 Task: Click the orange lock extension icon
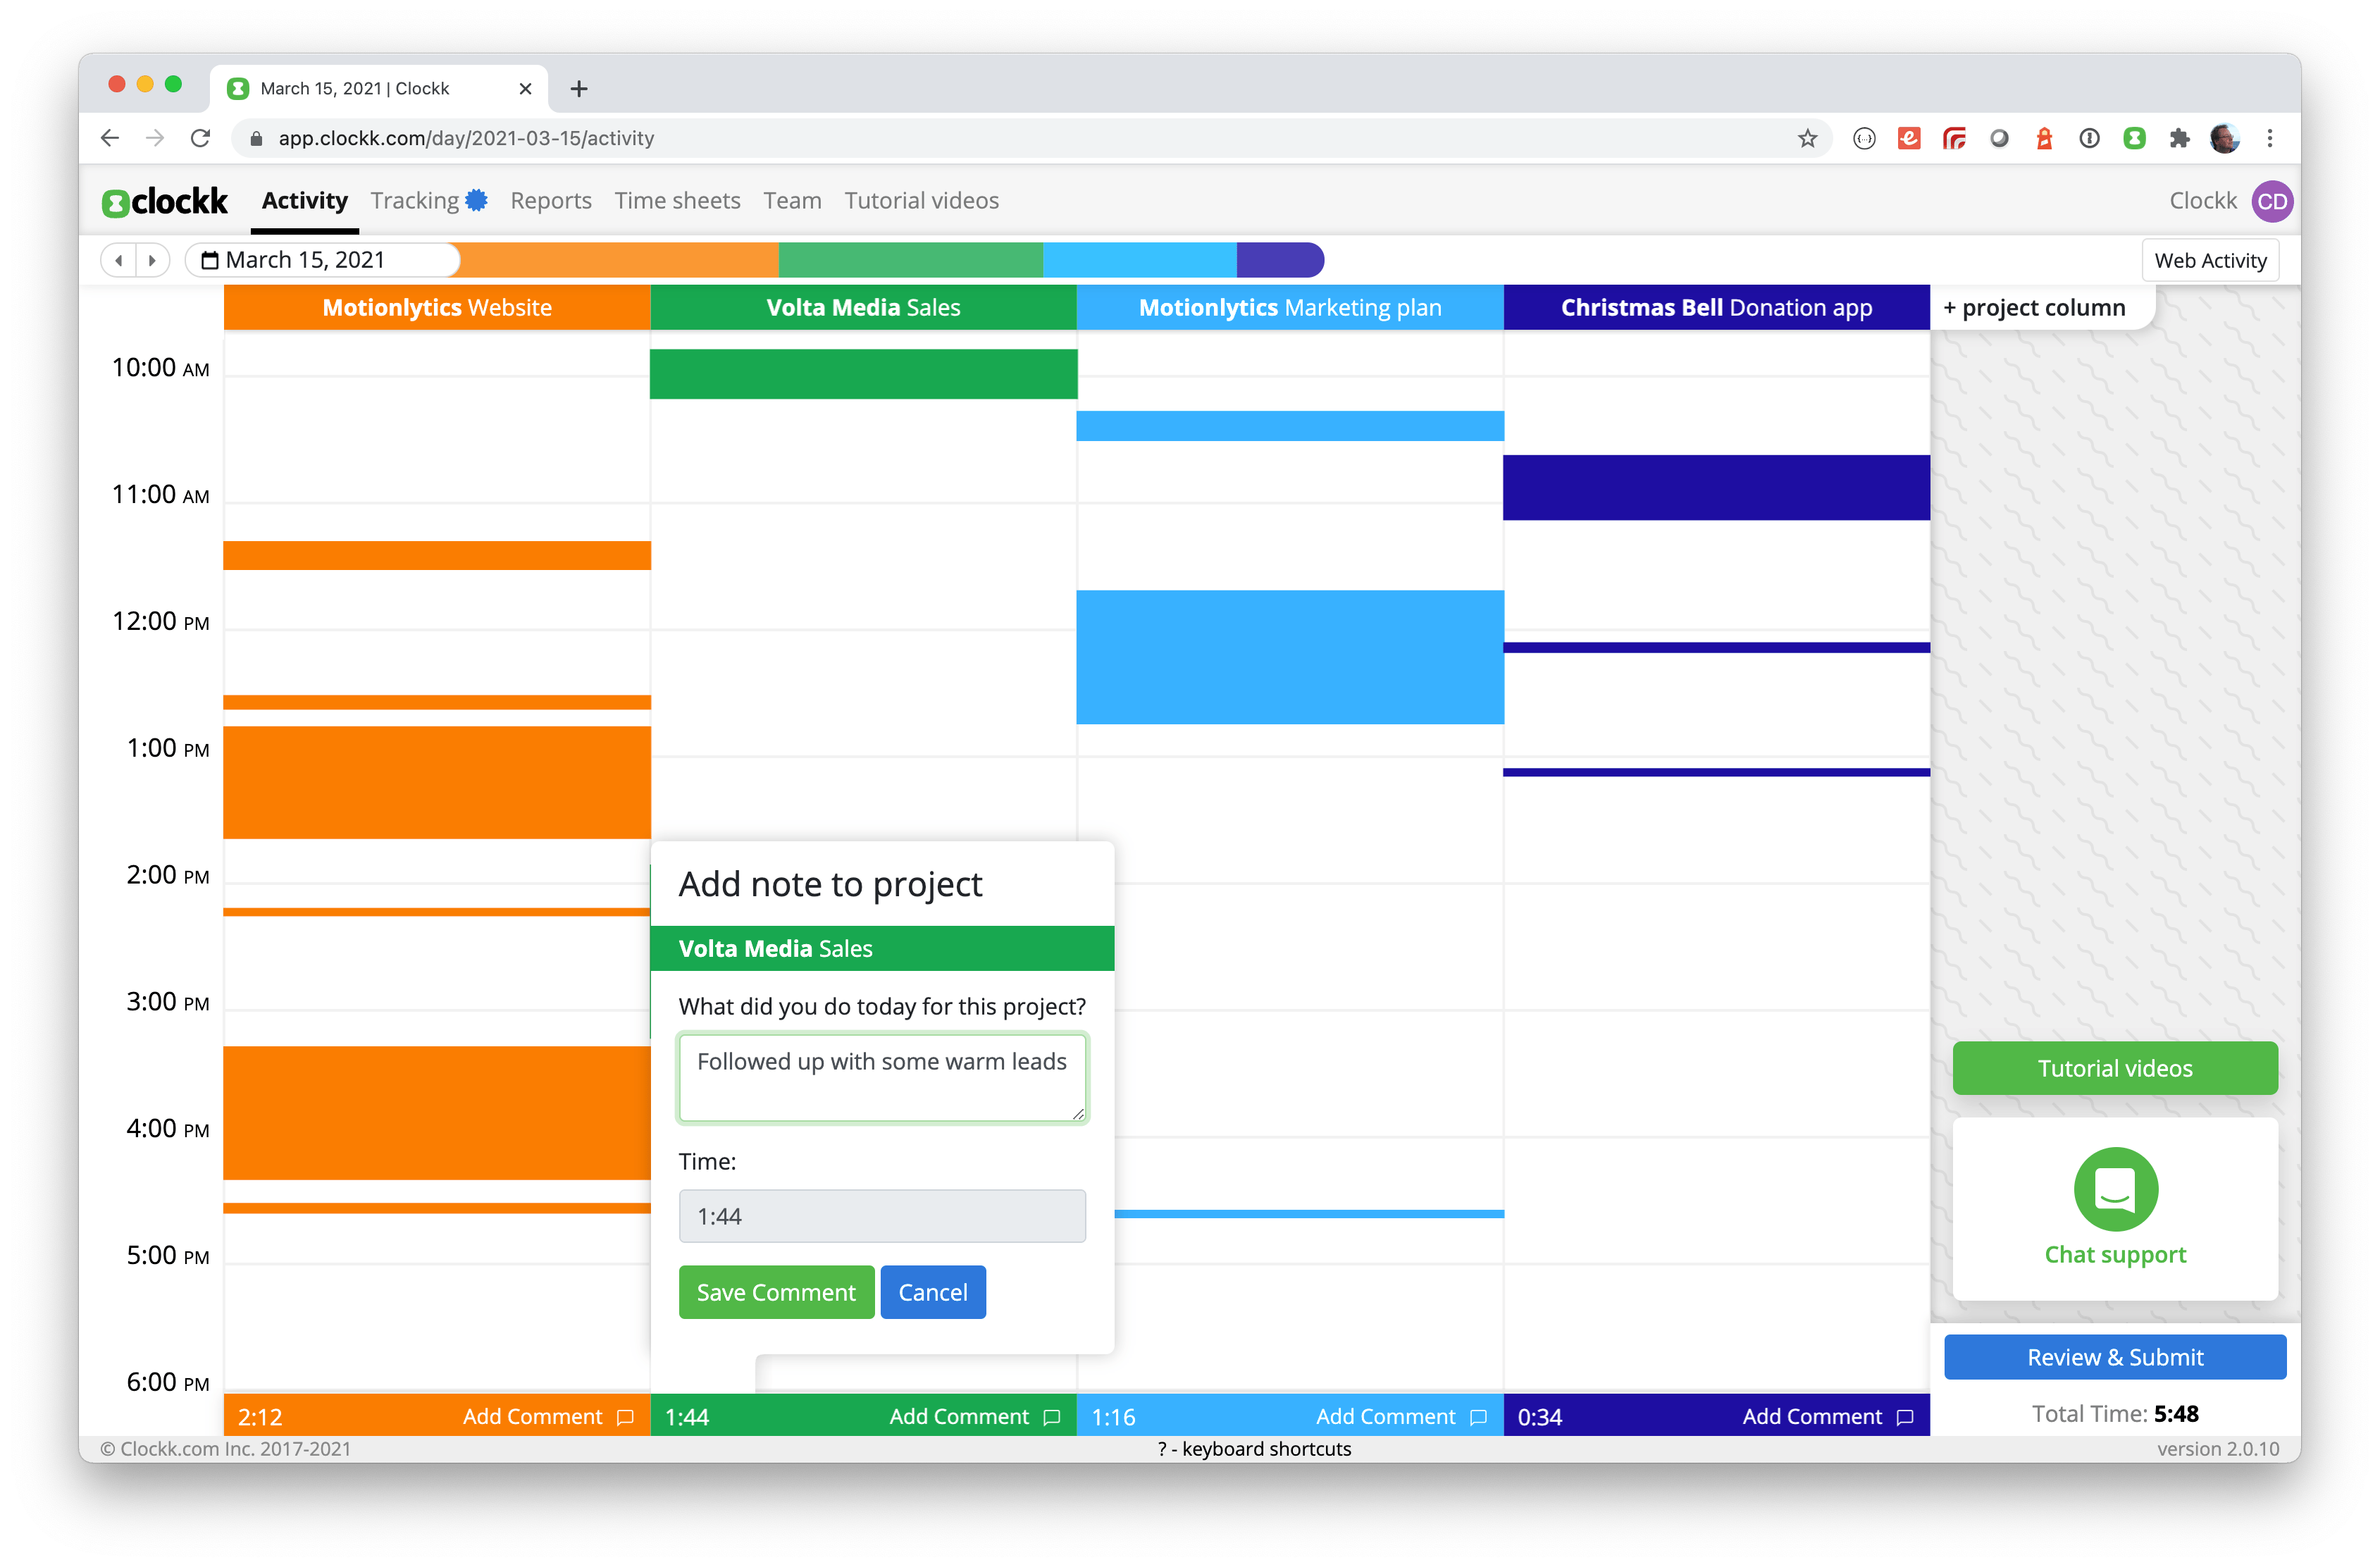pos(2044,138)
